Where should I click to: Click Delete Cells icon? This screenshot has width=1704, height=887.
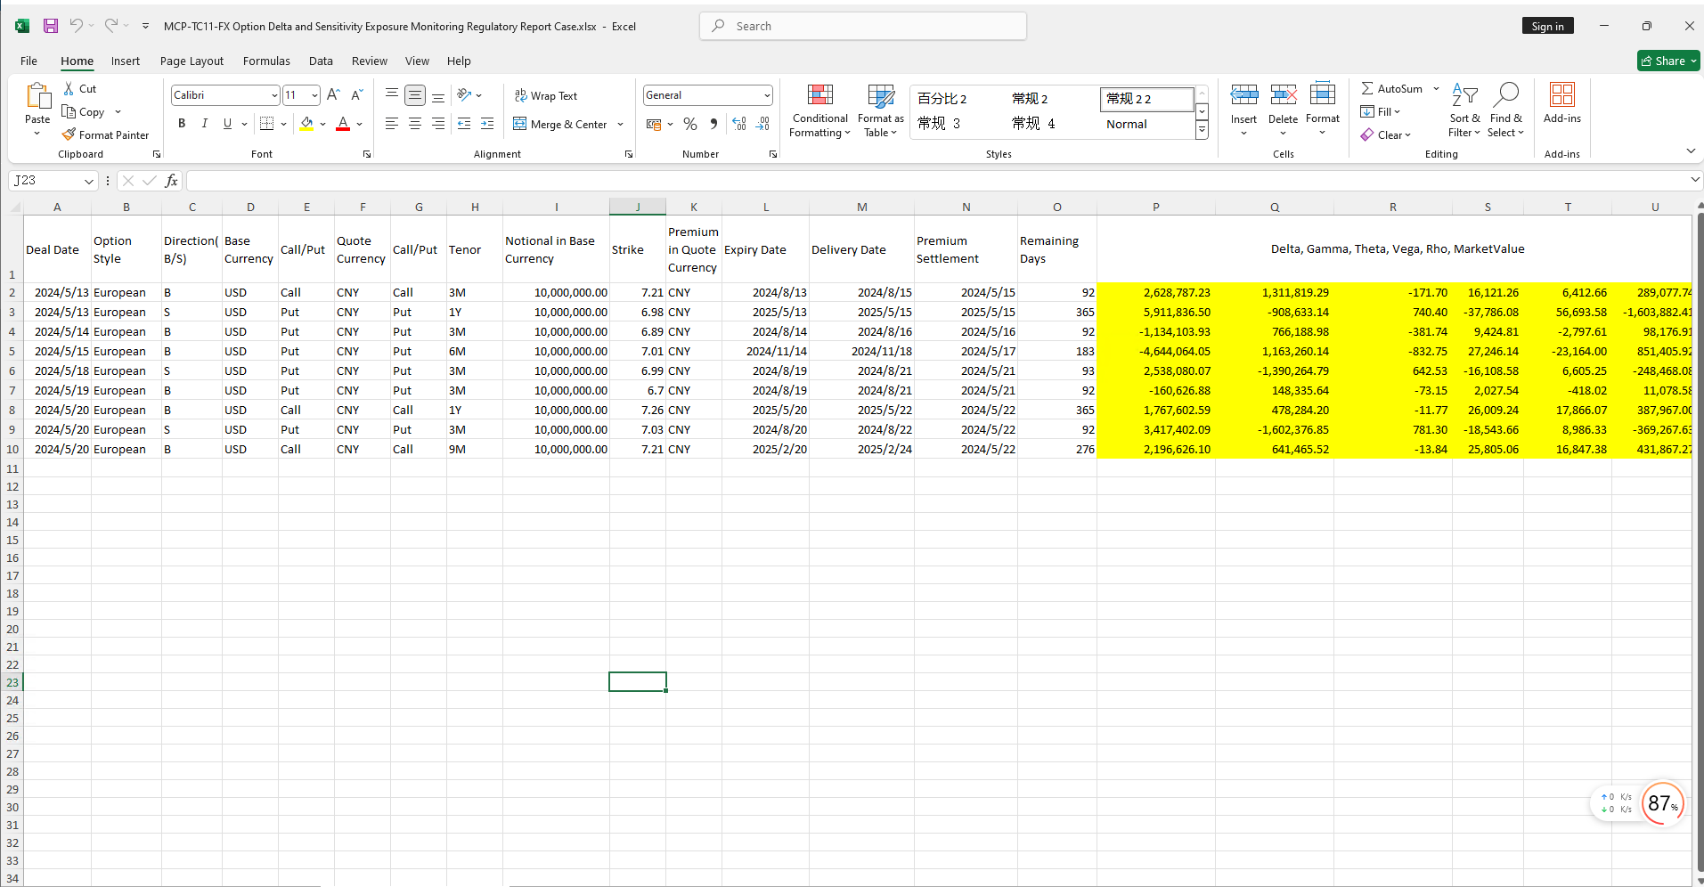[x=1283, y=95]
